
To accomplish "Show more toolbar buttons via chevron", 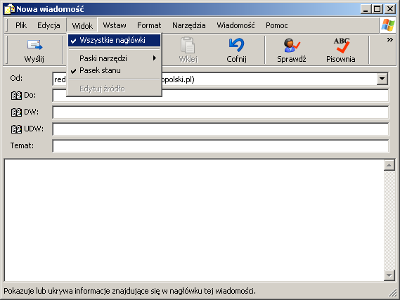I will coord(389,40).
